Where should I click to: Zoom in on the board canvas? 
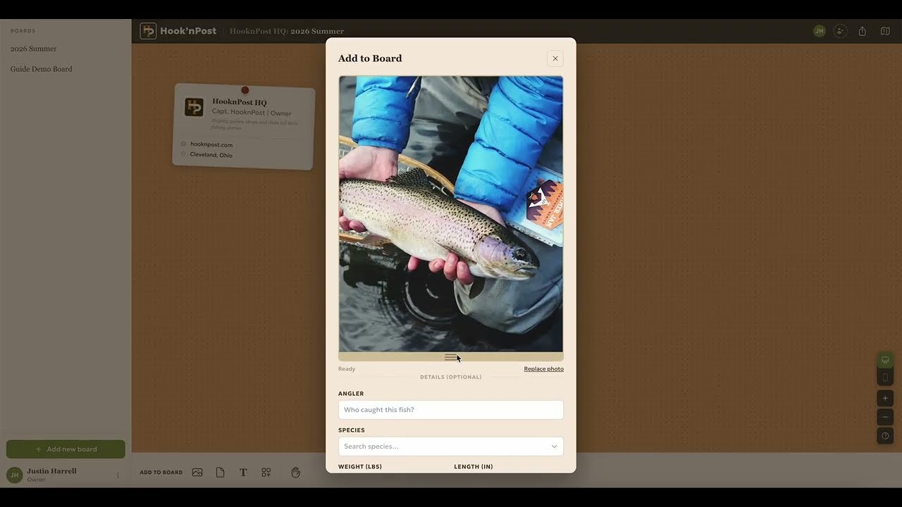pyautogui.click(x=885, y=398)
